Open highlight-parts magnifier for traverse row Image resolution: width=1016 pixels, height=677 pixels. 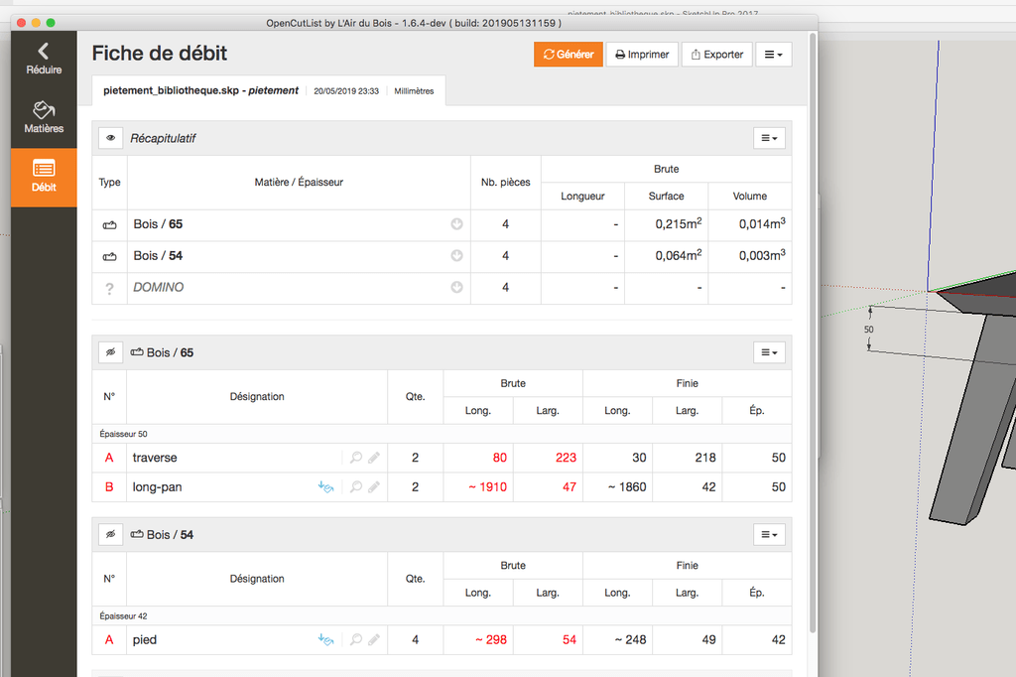[356, 458]
